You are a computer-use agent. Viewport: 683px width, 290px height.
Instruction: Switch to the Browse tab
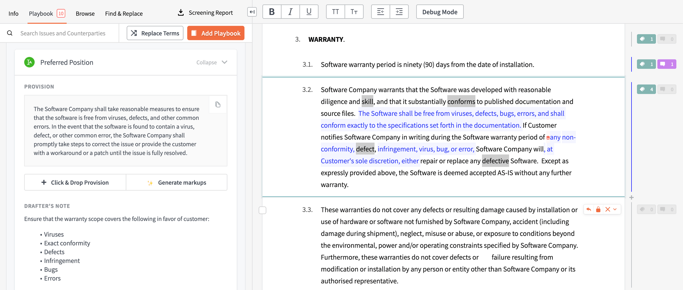(x=85, y=13)
